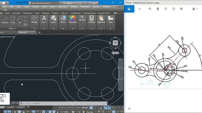Select the Ellipse draw tool

point(25,21)
